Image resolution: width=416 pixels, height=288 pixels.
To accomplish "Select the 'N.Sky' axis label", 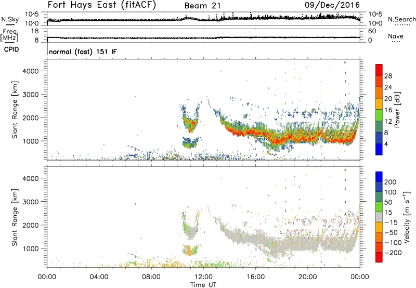I will tap(10, 20).
